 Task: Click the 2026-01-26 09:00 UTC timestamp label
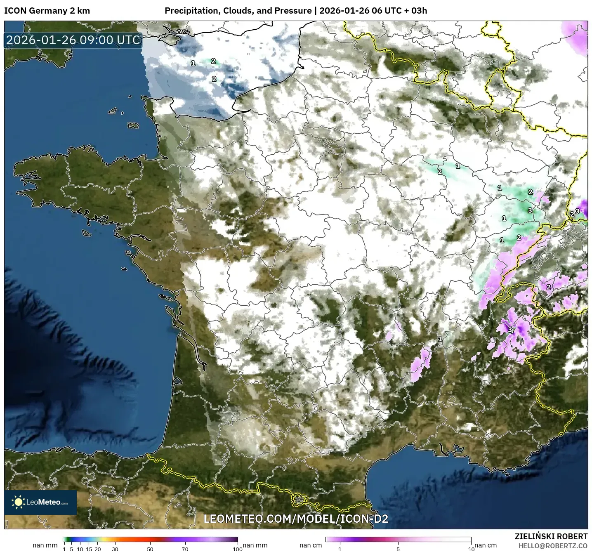[x=73, y=40]
